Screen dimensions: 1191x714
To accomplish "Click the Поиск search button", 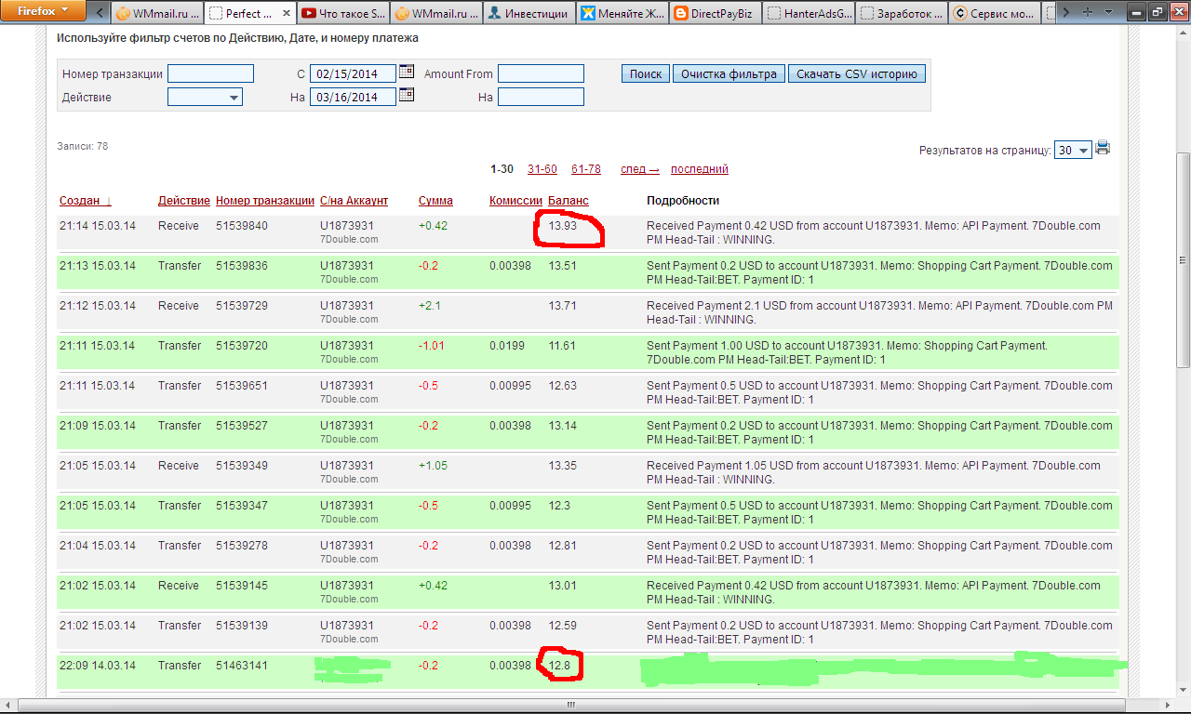I will (x=646, y=73).
